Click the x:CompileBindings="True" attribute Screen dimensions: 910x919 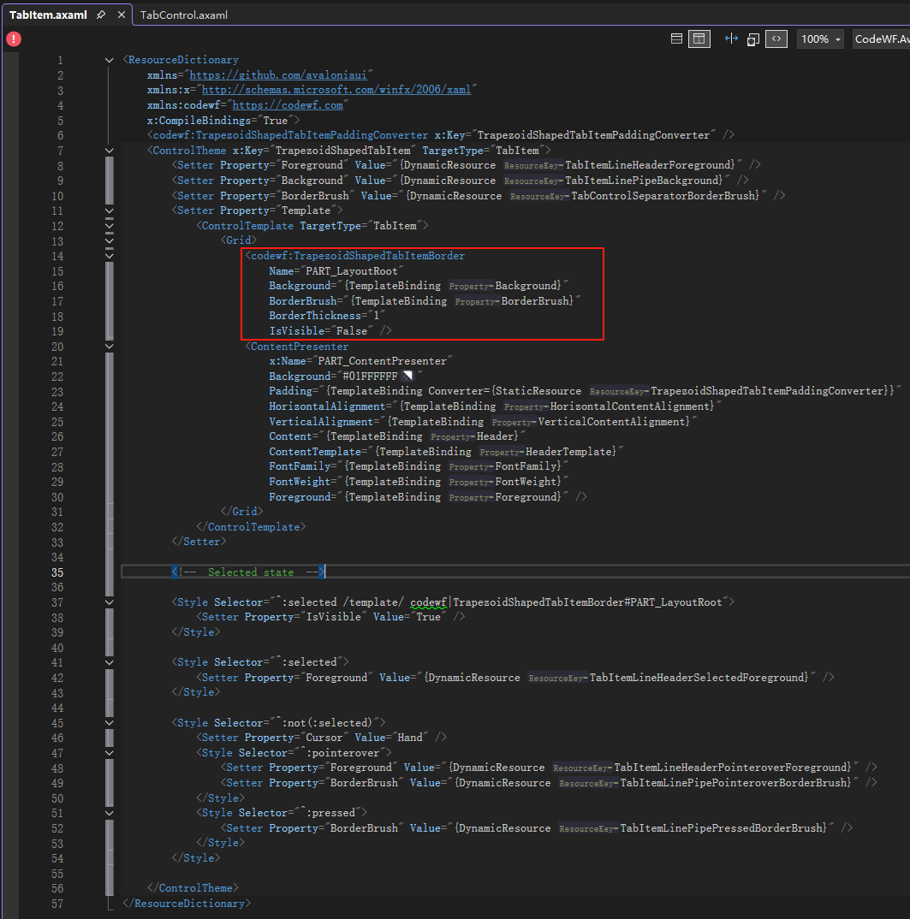220,120
